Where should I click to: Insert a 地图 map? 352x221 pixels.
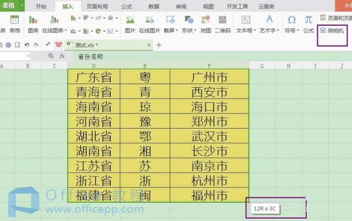pos(206,23)
